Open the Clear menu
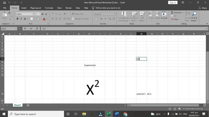The image size is (209, 117). pos(175,19)
